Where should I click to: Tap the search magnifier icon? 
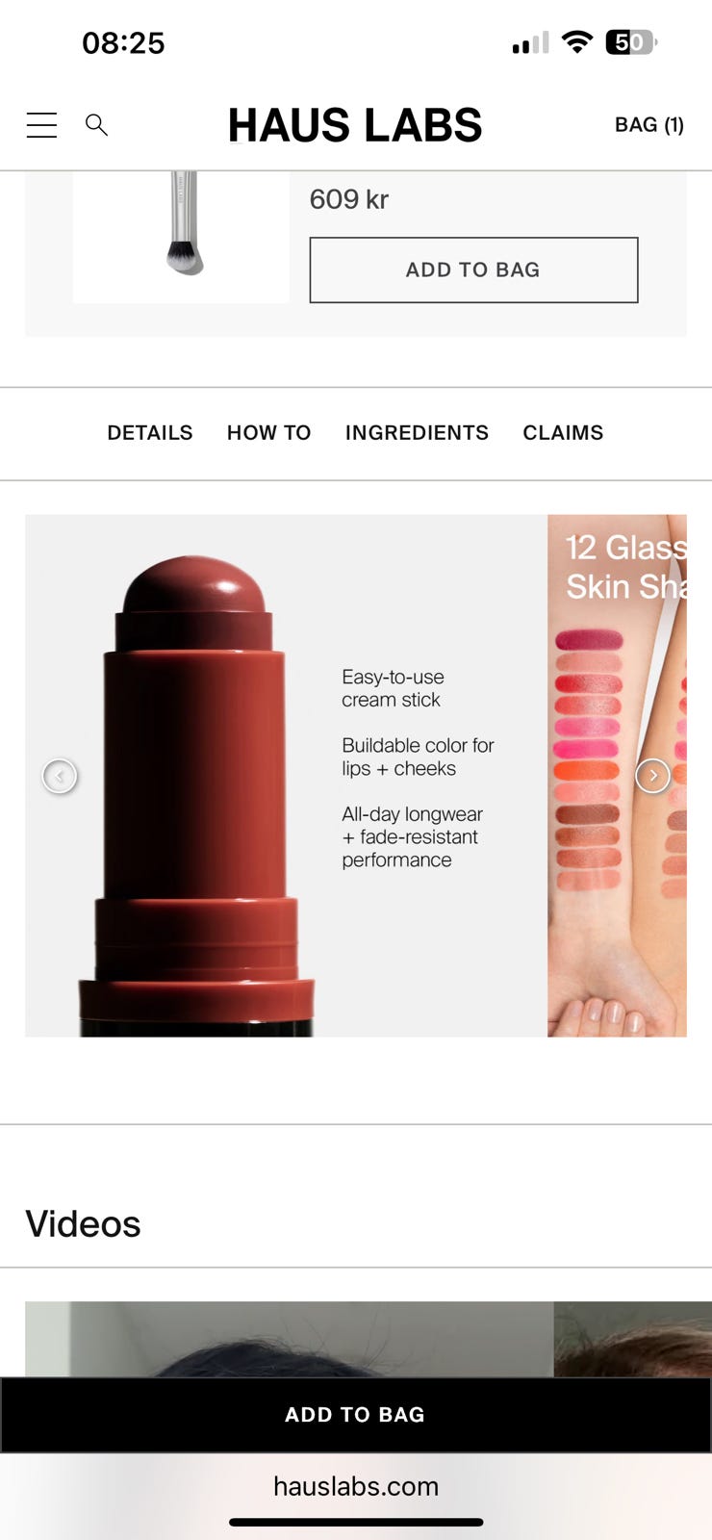click(x=96, y=125)
